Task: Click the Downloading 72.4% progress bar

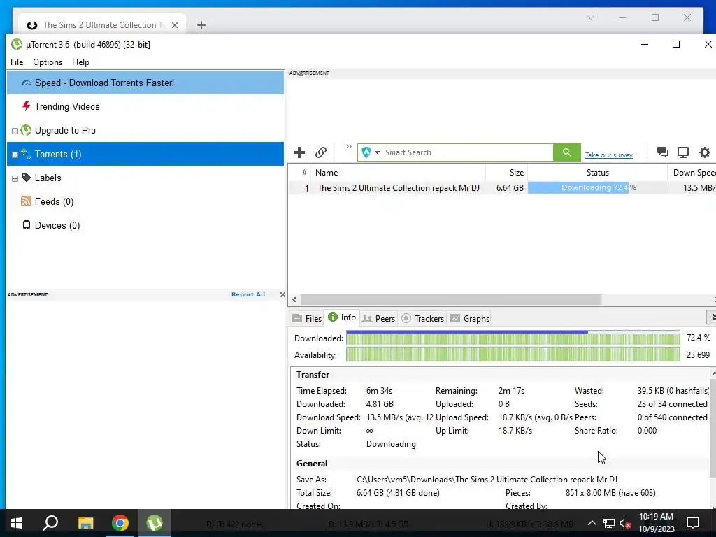Action: 597,187
